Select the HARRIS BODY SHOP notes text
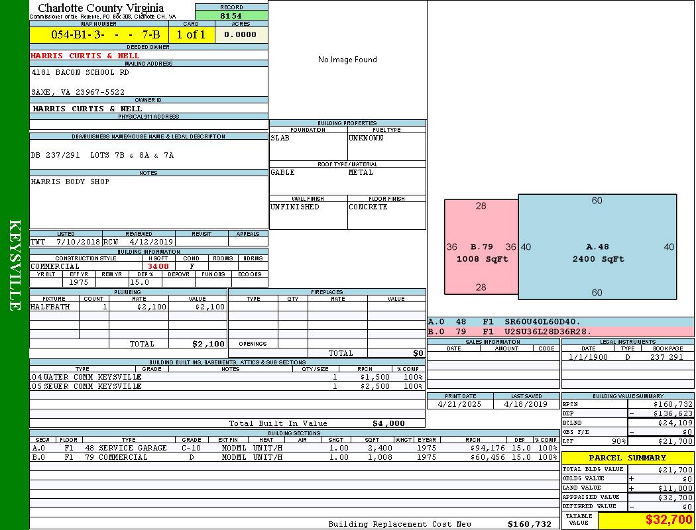 [70, 182]
